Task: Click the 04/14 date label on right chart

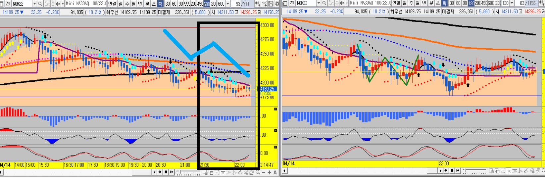Action: click(288, 163)
